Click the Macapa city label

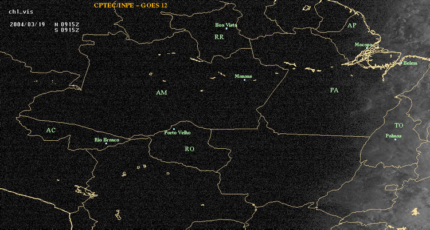tap(363, 45)
